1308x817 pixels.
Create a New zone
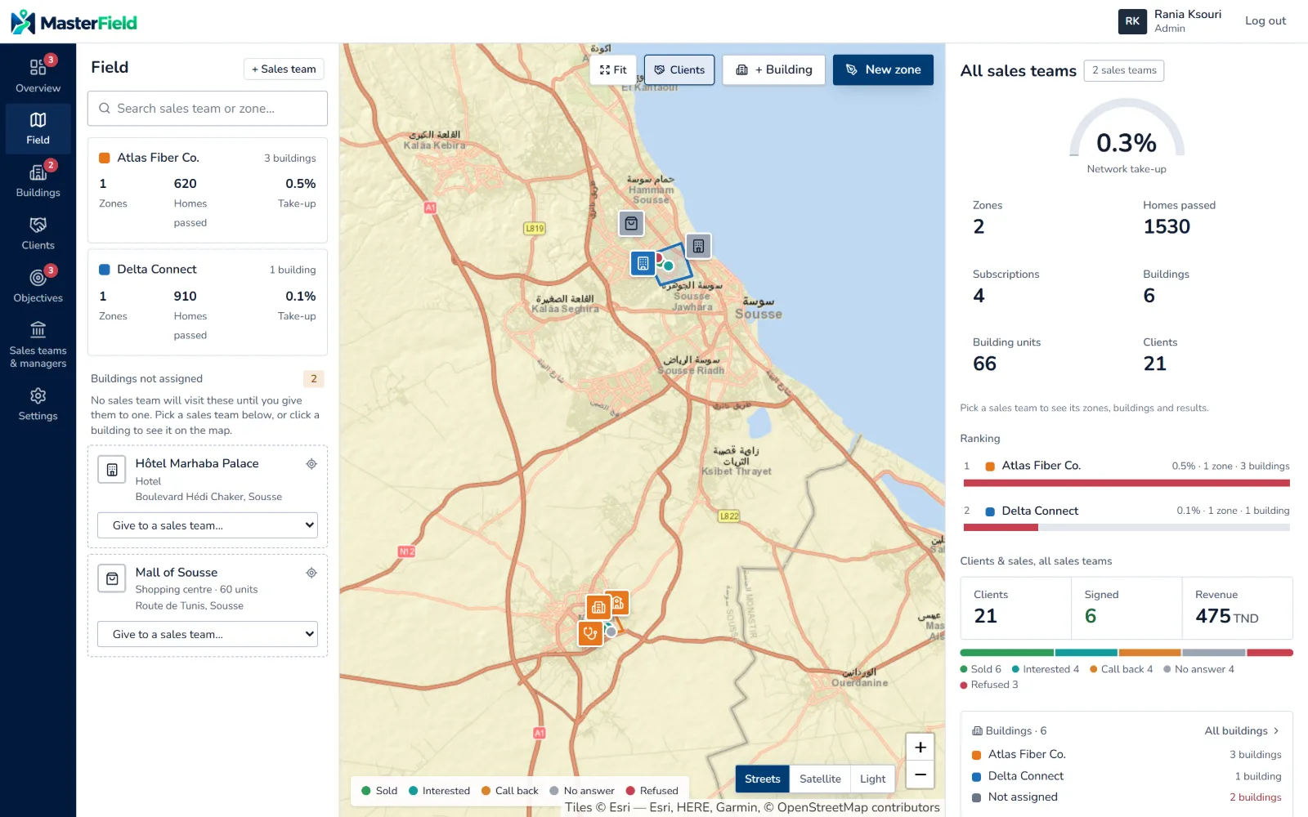pyautogui.click(x=883, y=69)
